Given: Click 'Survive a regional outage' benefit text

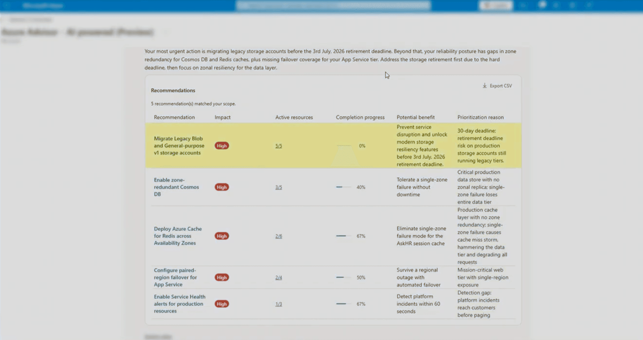Looking at the screenshot, I should click(418, 277).
